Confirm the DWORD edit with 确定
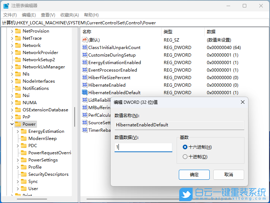The image size is (270, 203). click(194, 175)
